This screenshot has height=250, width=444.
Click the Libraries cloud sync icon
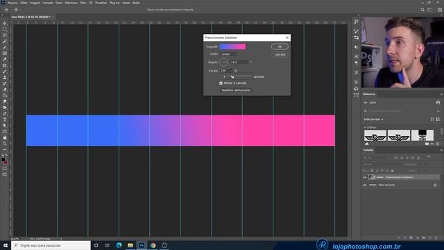[x=367, y=144]
